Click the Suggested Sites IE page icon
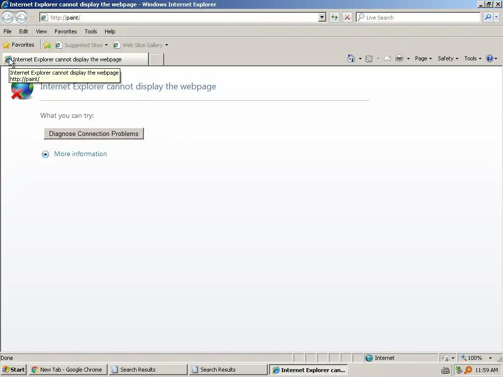 coord(58,45)
